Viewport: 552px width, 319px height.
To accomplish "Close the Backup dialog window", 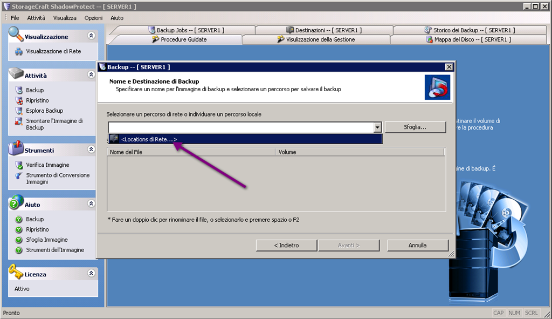I will click(x=449, y=67).
